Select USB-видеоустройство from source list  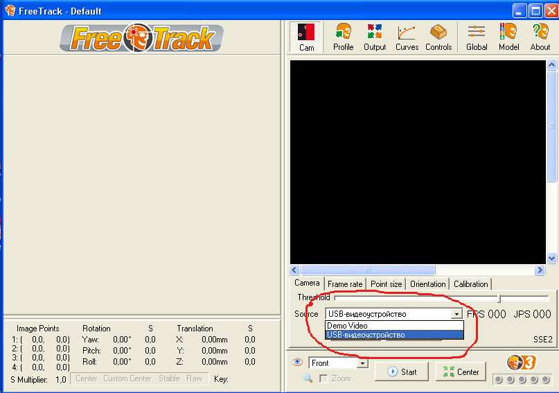coord(394,335)
